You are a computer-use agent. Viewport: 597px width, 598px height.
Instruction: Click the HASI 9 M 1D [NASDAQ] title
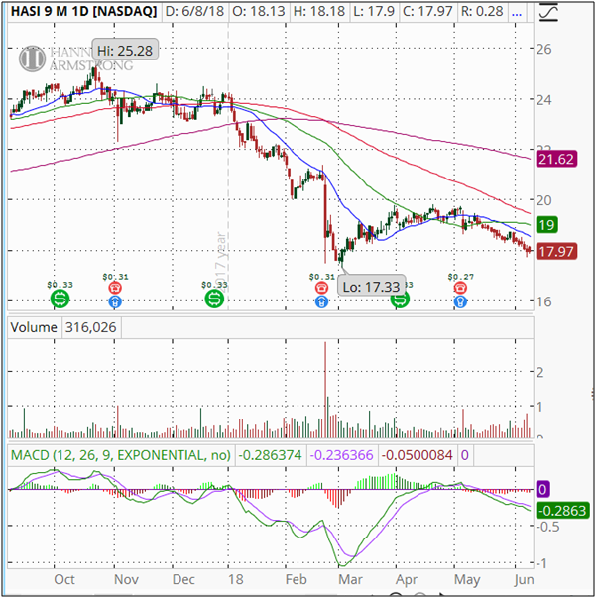(83, 12)
